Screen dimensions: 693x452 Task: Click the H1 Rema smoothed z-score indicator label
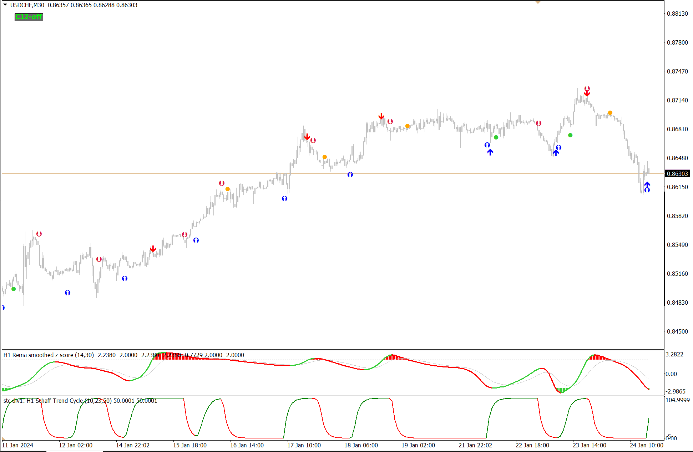coord(49,355)
